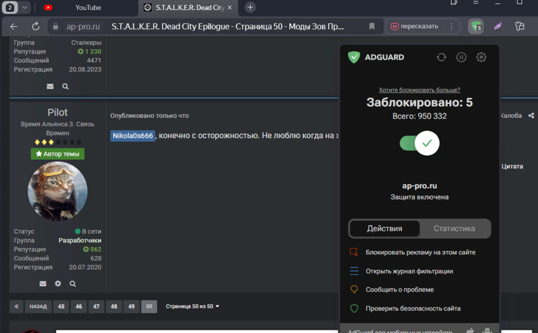
Task: Send message to Pilot via envelope icon
Action: [43, 284]
